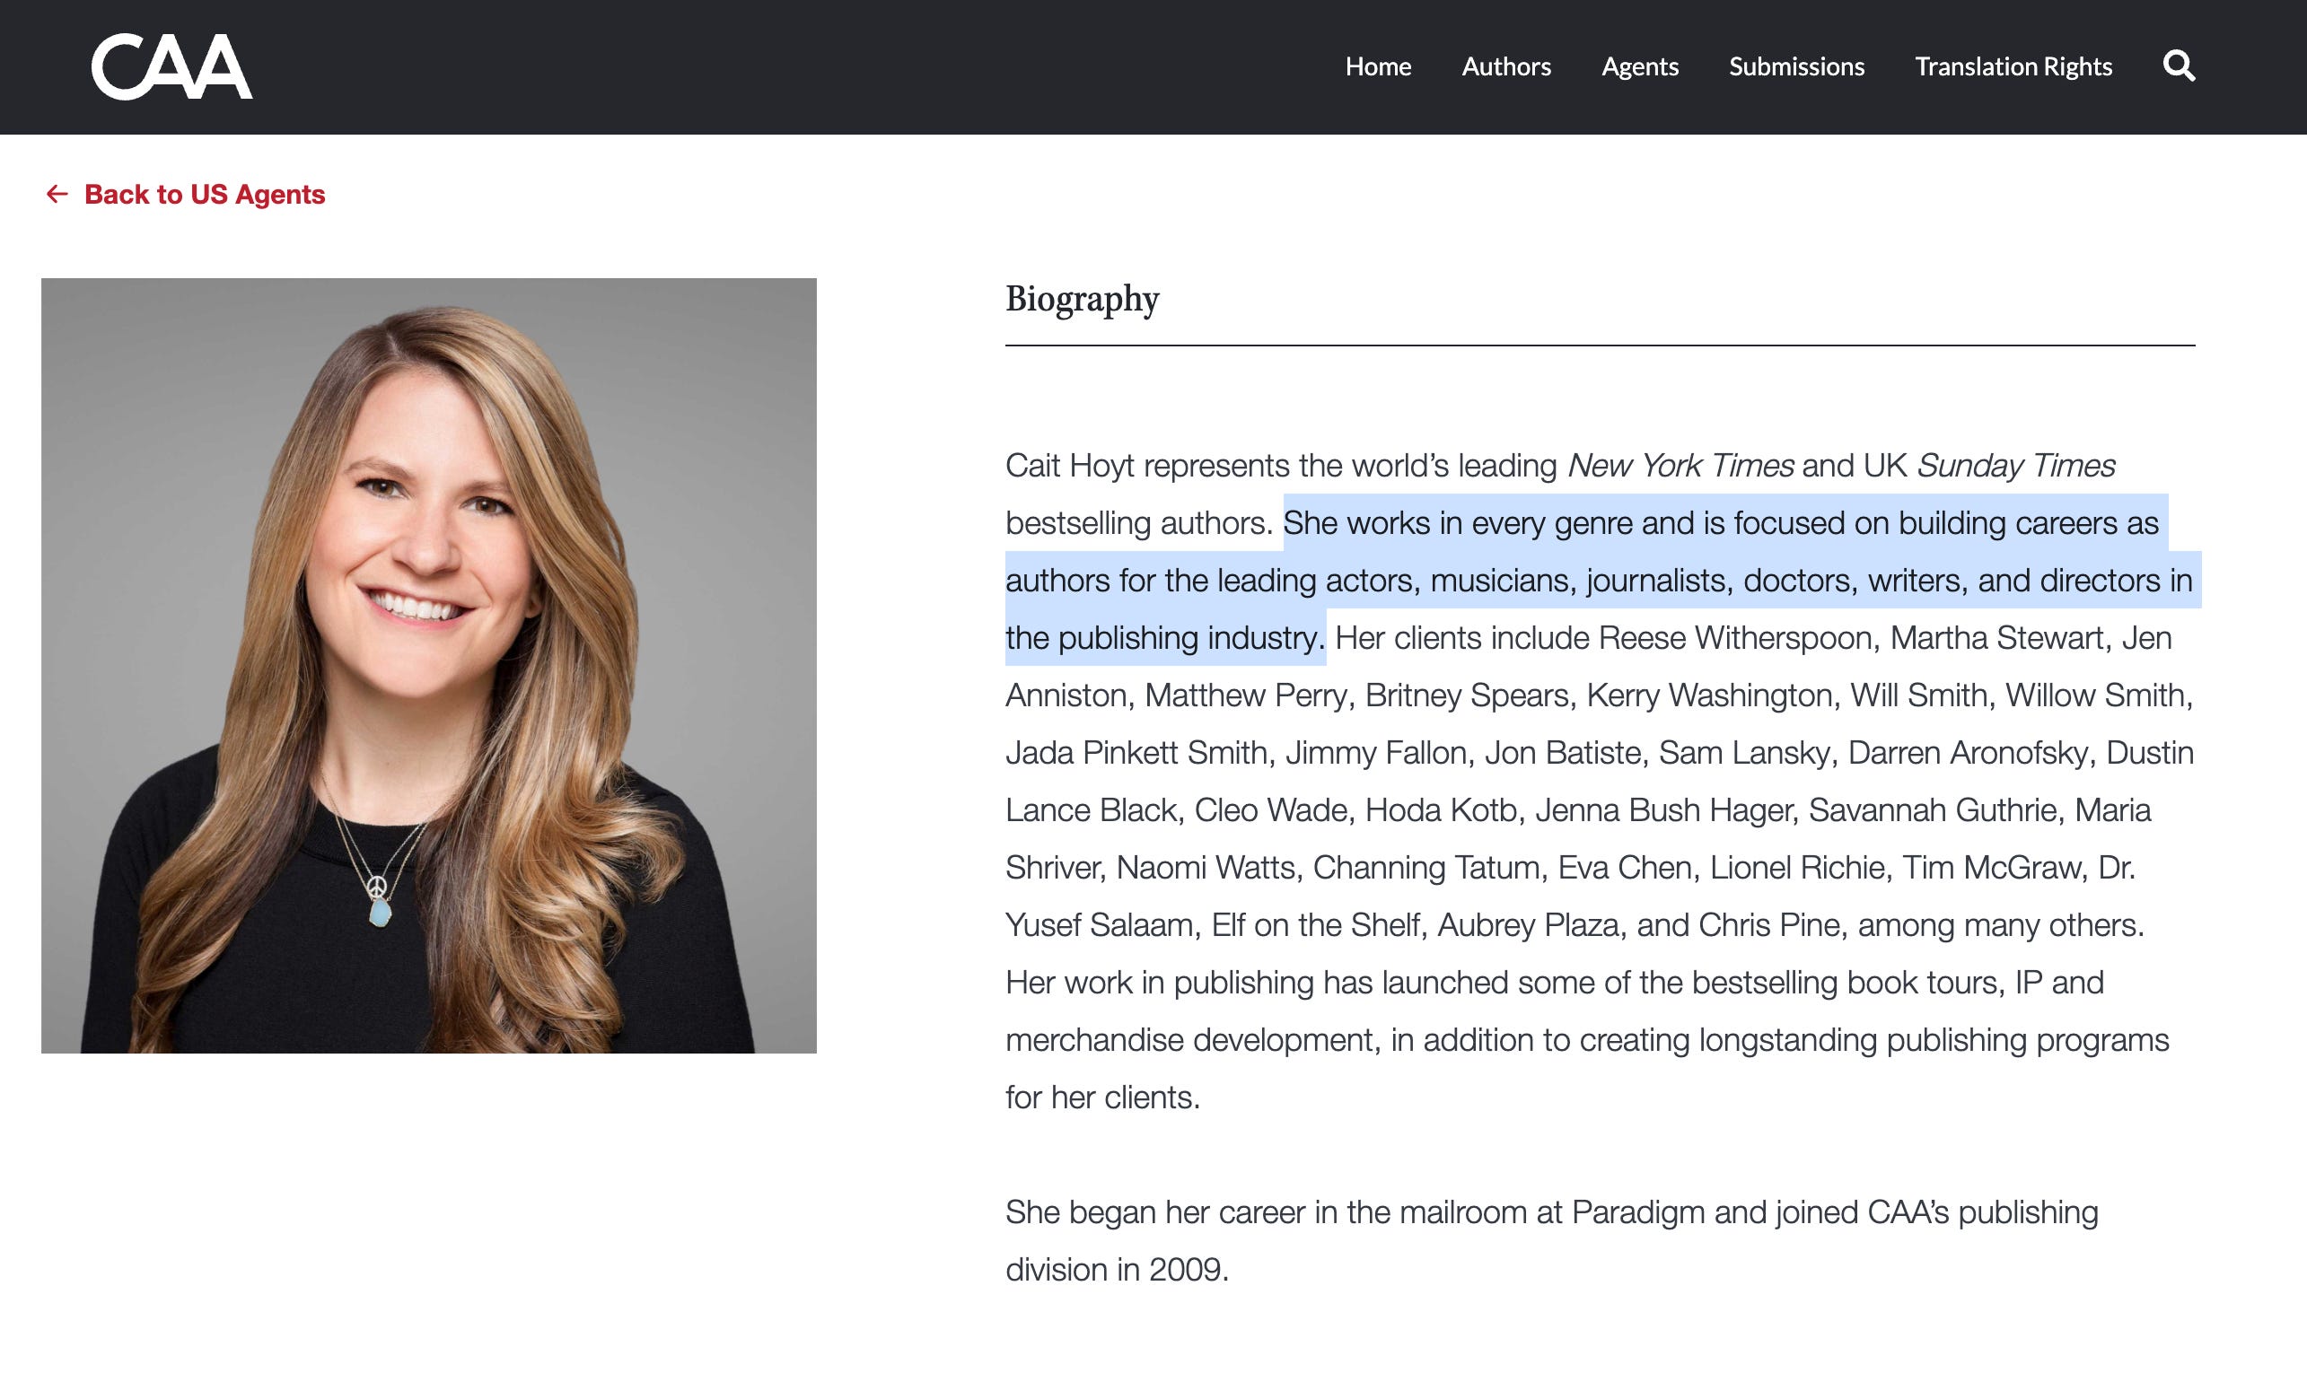This screenshot has height=1382, width=2307.
Task: Click the italic New York Times text
Action: point(1680,465)
